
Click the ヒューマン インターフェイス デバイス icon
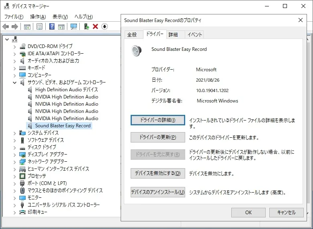point(22,169)
